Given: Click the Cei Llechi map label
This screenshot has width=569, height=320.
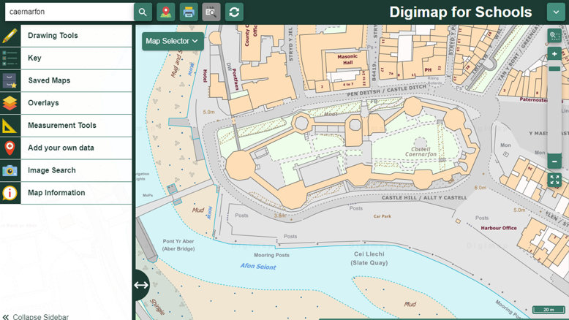Looking at the screenshot, I should (369, 254).
